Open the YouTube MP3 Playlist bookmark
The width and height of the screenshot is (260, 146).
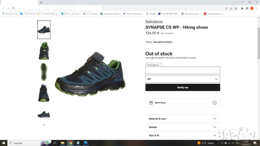click(x=168, y=14)
